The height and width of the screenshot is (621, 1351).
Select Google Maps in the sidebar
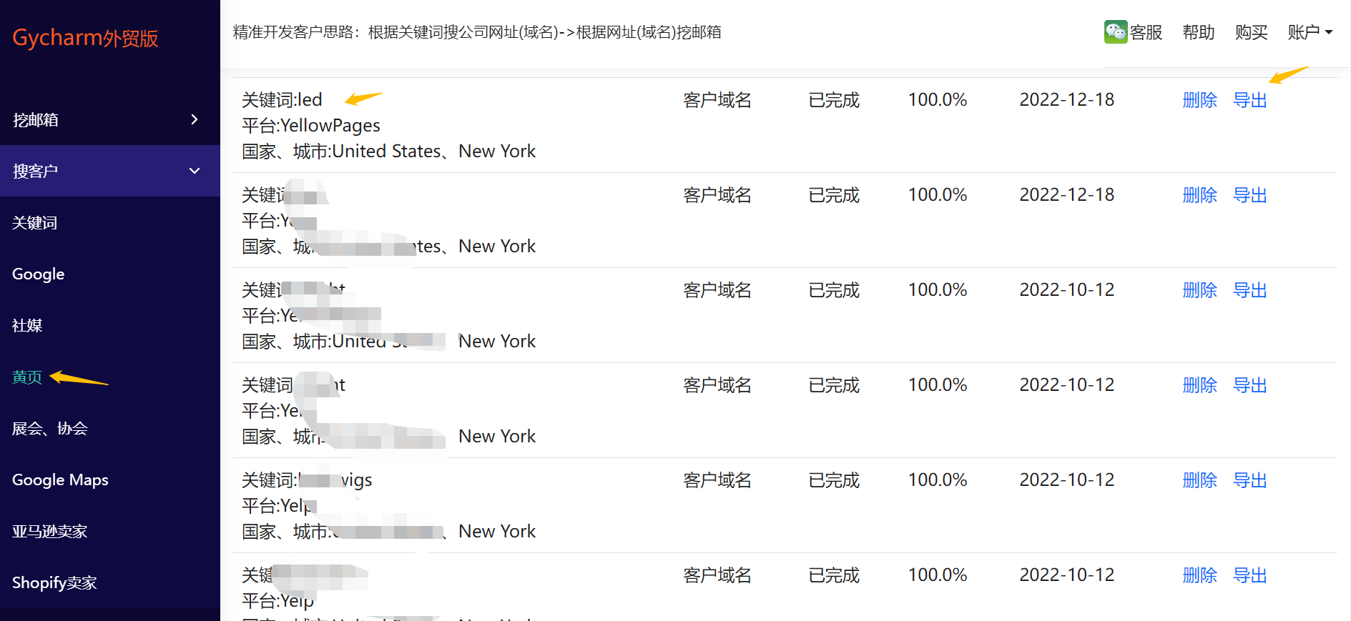click(60, 480)
